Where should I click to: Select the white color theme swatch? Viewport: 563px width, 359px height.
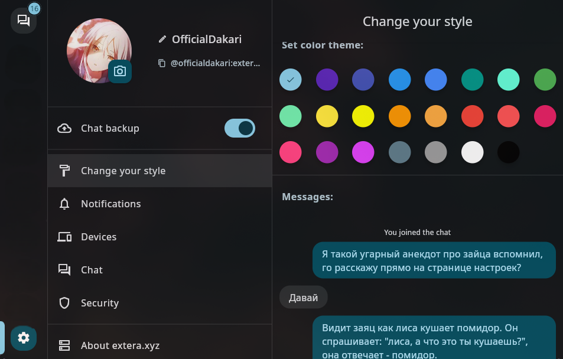(x=472, y=152)
